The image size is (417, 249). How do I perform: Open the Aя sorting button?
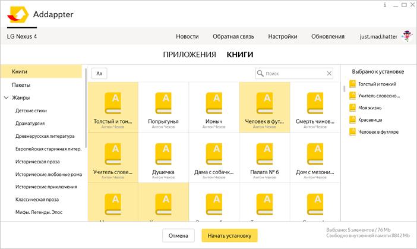tap(100, 74)
